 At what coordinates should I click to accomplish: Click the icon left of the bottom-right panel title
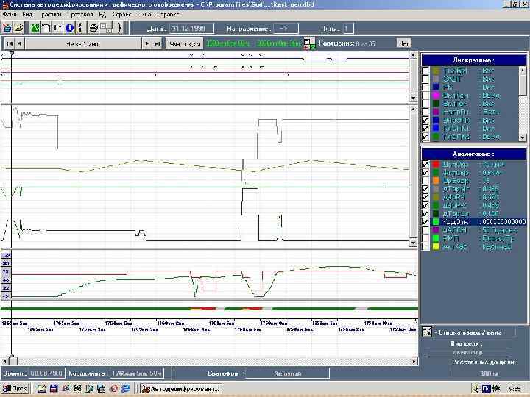click(x=426, y=332)
